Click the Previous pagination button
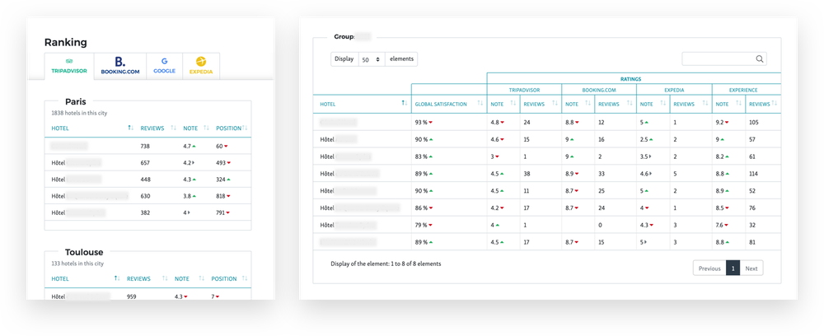The height and width of the screenshot is (336, 824). tap(709, 268)
